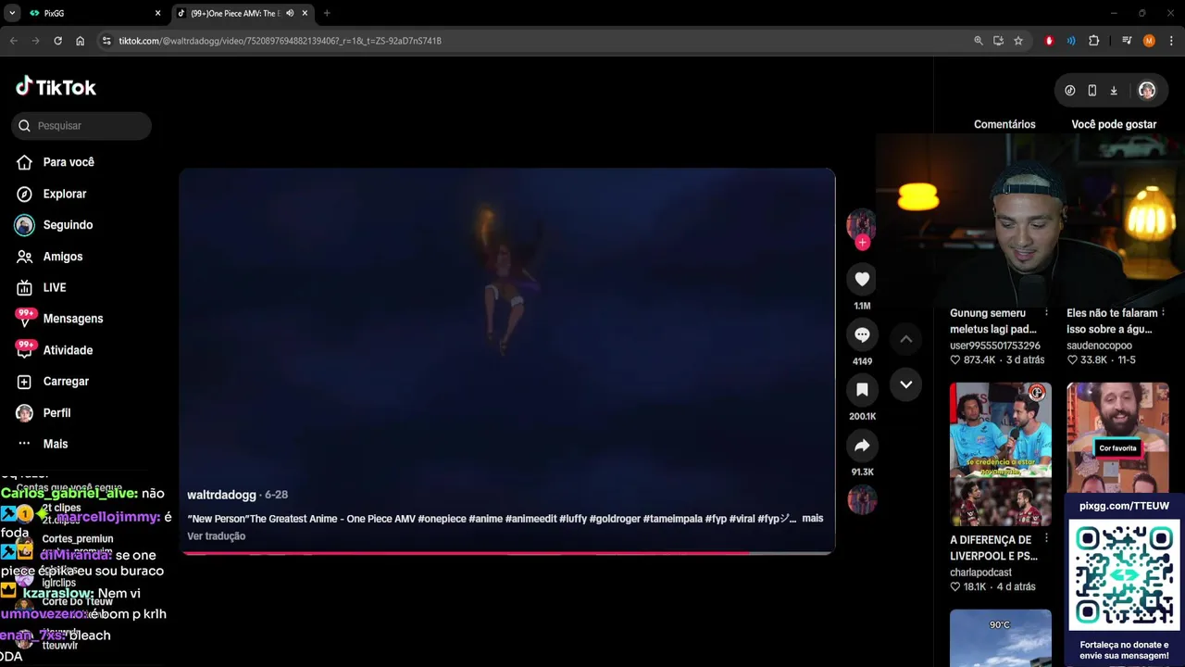Open options for Eles não te falaram video
Screen dimensions: 1185x667
point(1163,313)
